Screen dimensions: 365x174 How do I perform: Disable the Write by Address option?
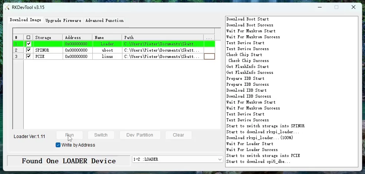tap(58, 145)
